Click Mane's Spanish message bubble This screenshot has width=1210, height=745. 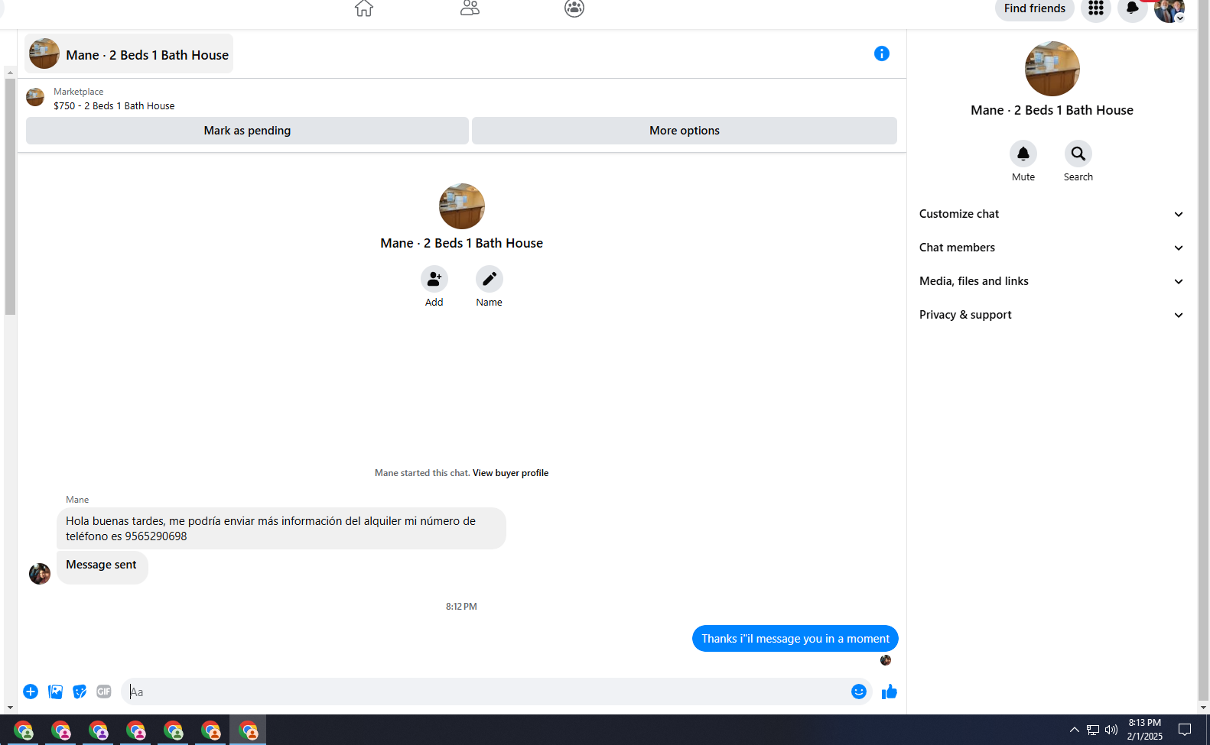pos(281,529)
